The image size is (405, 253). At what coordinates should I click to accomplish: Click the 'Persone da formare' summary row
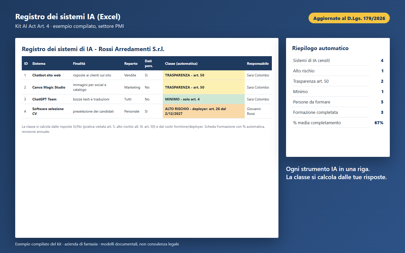point(338,102)
